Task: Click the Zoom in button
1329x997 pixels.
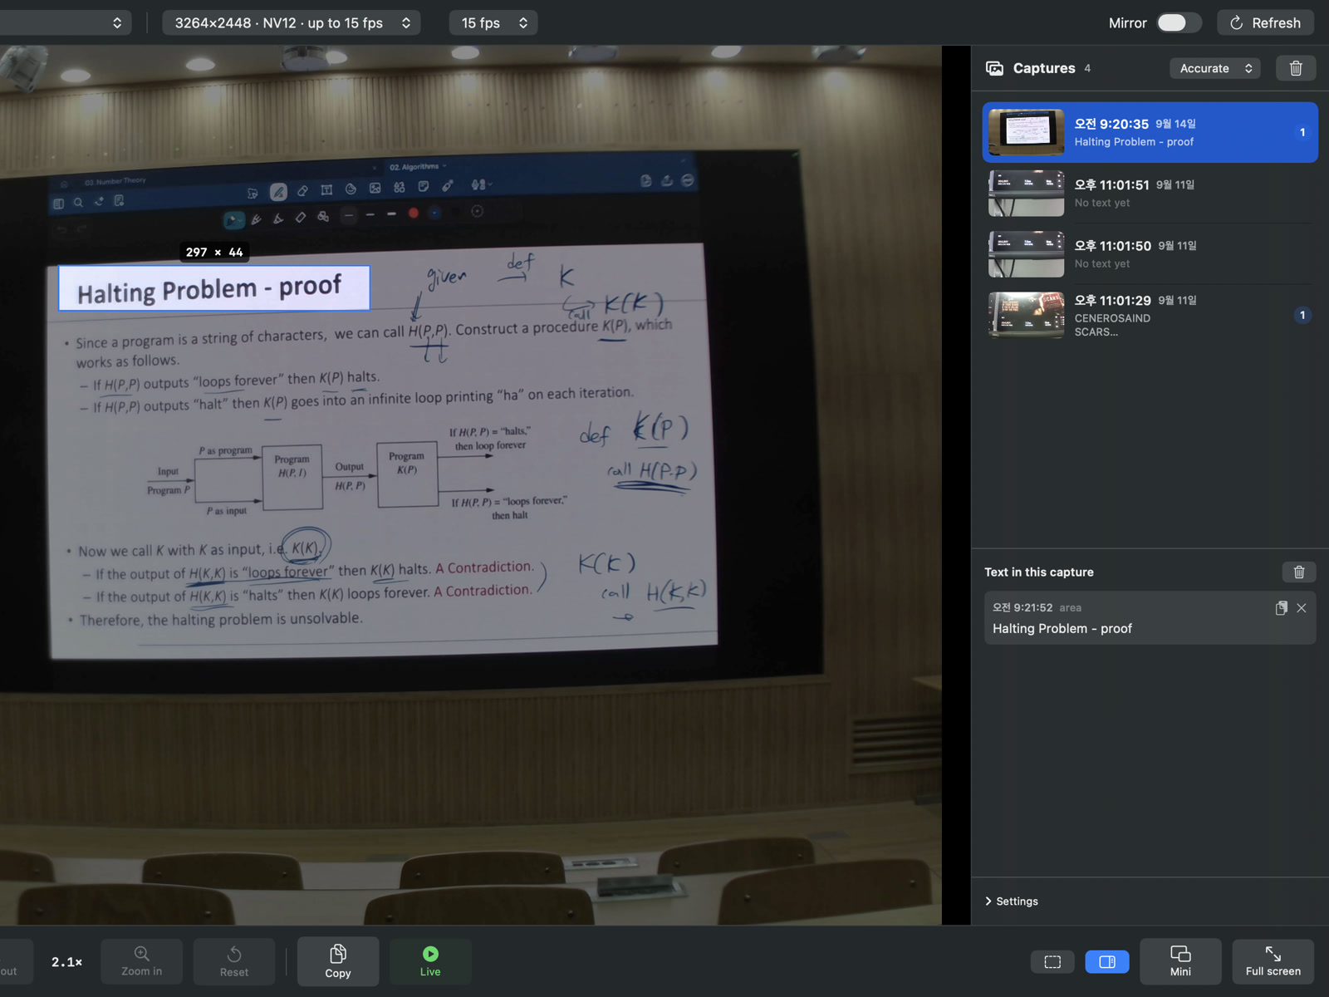Action: coord(142,961)
